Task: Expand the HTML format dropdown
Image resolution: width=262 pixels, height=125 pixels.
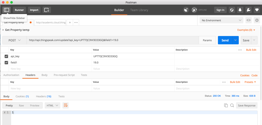Action: coord(52,105)
